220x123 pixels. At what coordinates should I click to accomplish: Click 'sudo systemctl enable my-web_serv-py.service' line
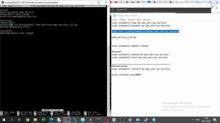coord(140,55)
